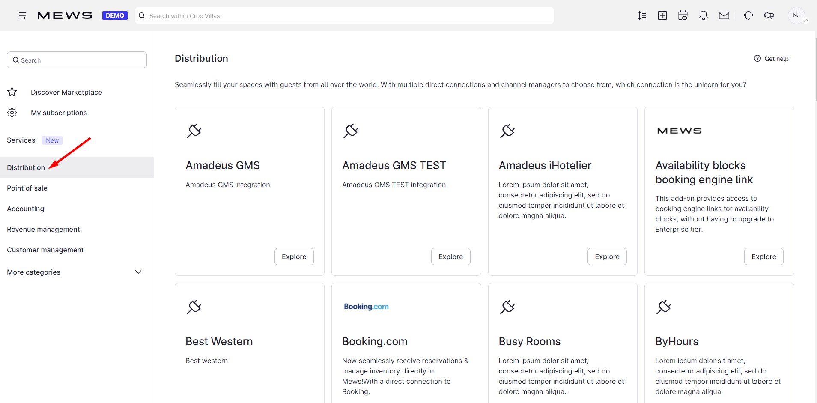Viewport: 817px width, 403px height.
Task: Click the MEWS logo on Availability blocks card
Action: 680,131
